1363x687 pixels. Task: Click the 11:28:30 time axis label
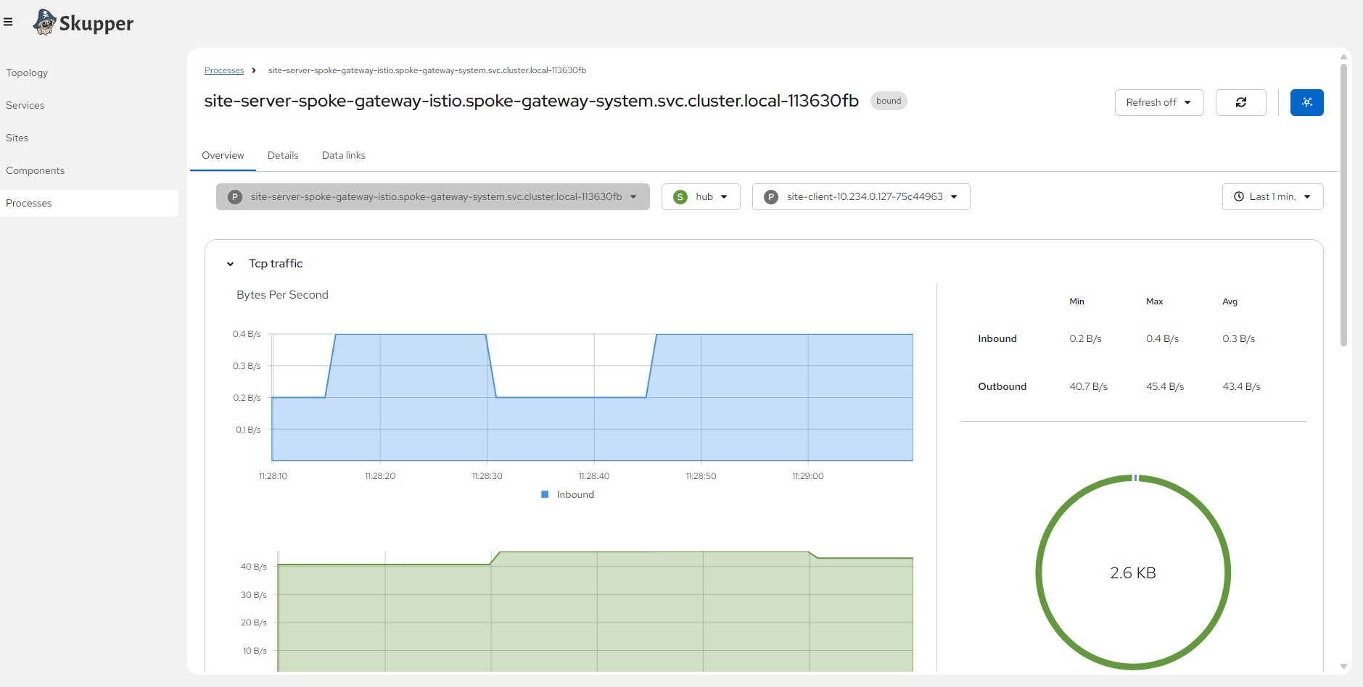point(487,476)
